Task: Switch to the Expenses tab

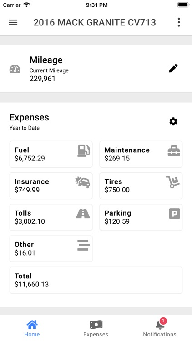Action: click(x=96, y=328)
